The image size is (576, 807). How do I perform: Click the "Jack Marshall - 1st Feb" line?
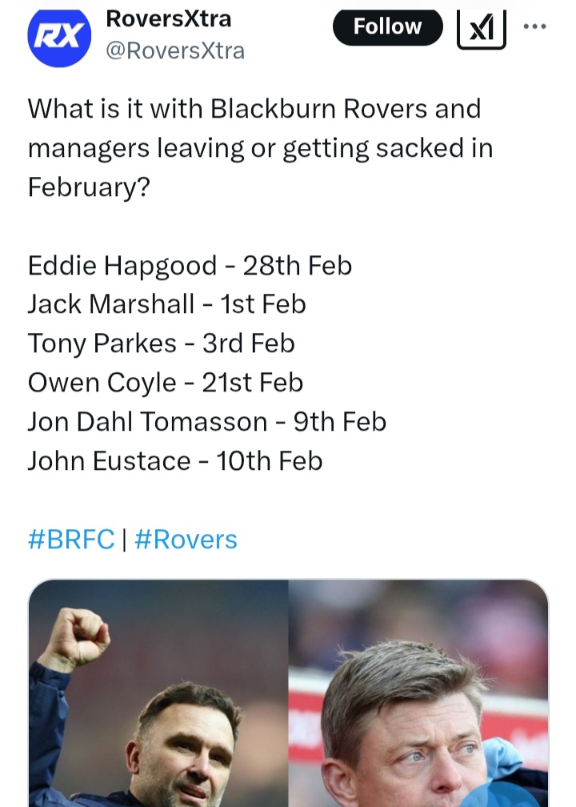(166, 304)
